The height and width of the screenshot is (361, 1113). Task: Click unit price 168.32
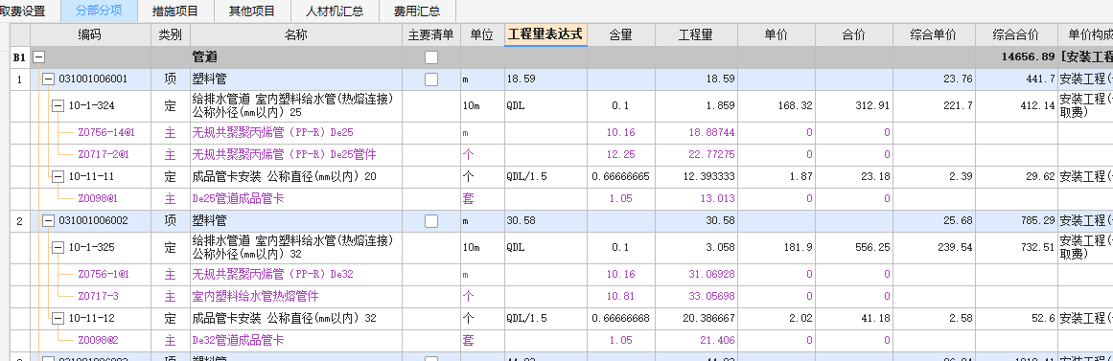tap(797, 106)
